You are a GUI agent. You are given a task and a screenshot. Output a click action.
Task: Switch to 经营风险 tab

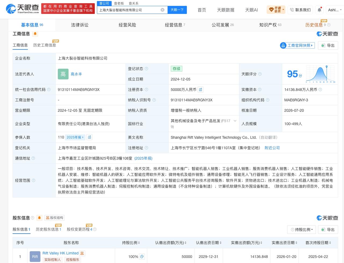click(127, 25)
